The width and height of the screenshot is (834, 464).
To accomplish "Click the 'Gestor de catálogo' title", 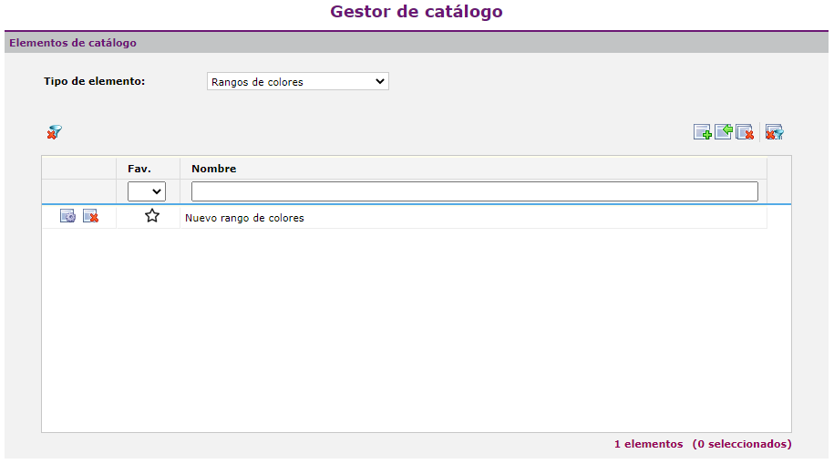I will coord(417,12).
